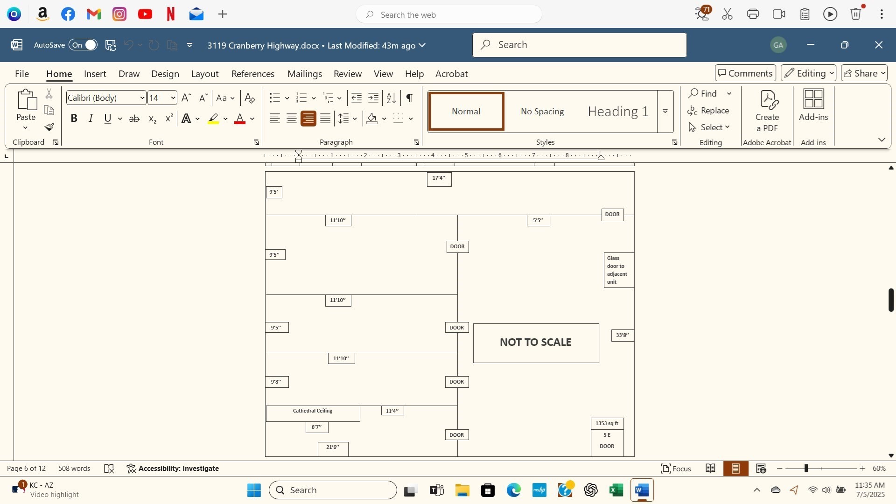The width and height of the screenshot is (896, 504).
Task: Toggle the Show/Hide paragraph marks icon
Action: tap(409, 98)
